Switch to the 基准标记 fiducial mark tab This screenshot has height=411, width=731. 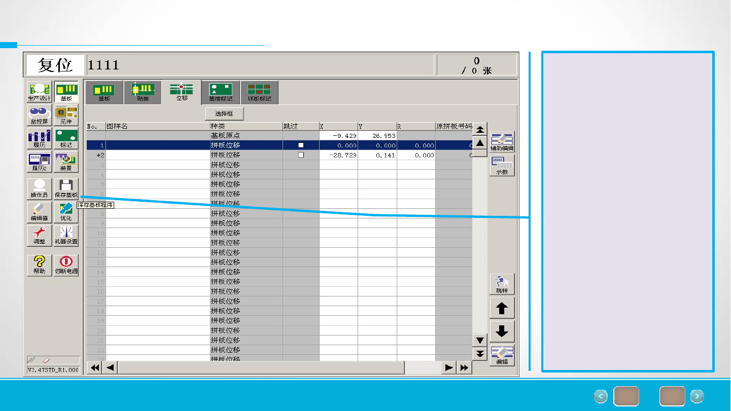click(221, 92)
